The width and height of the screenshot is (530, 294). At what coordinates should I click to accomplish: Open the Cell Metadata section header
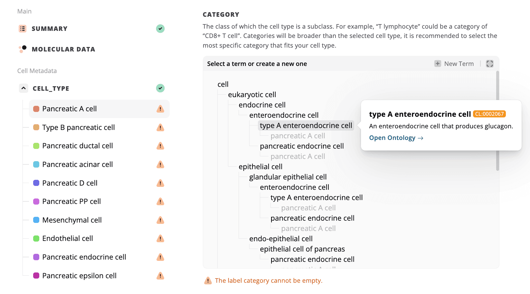tap(37, 70)
